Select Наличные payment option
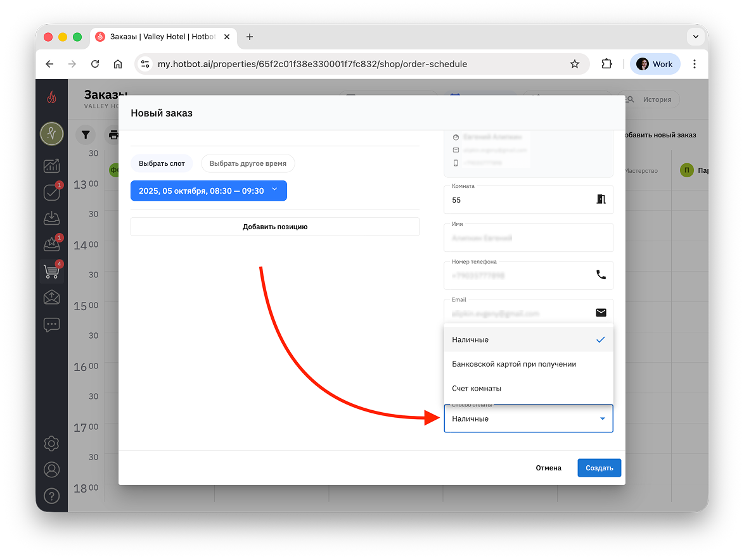The width and height of the screenshot is (744, 559). click(528, 339)
